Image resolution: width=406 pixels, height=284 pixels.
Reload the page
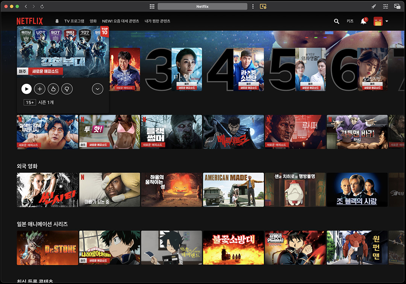coord(42,6)
